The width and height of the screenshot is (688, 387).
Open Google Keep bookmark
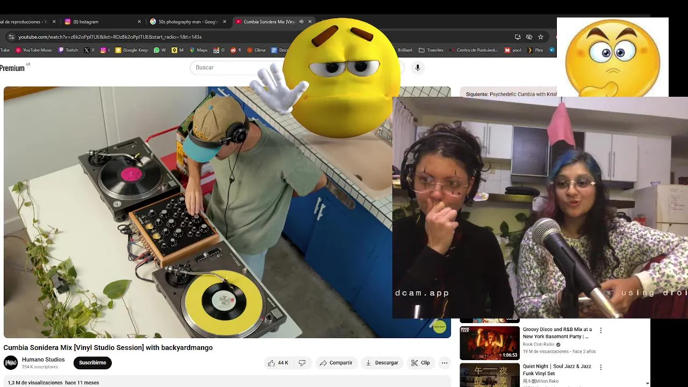click(x=132, y=50)
